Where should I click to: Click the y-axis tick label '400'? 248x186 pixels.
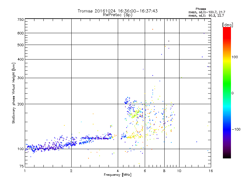point(21,59)
